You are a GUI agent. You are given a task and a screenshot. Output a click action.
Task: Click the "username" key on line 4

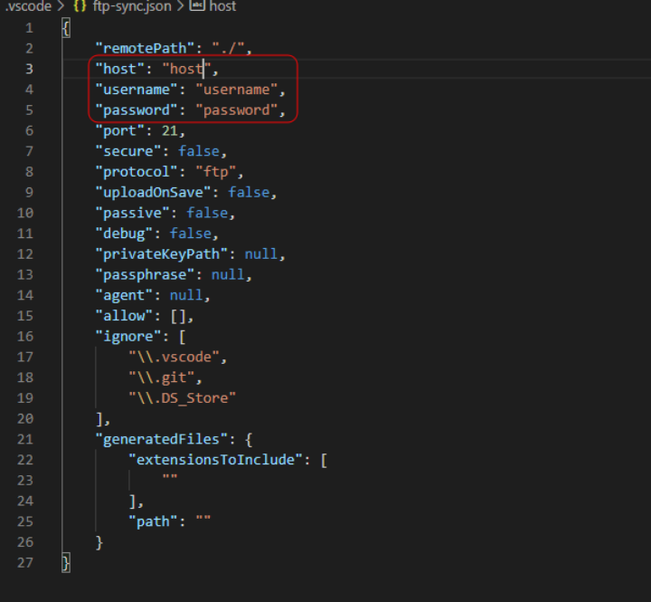pos(137,90)
